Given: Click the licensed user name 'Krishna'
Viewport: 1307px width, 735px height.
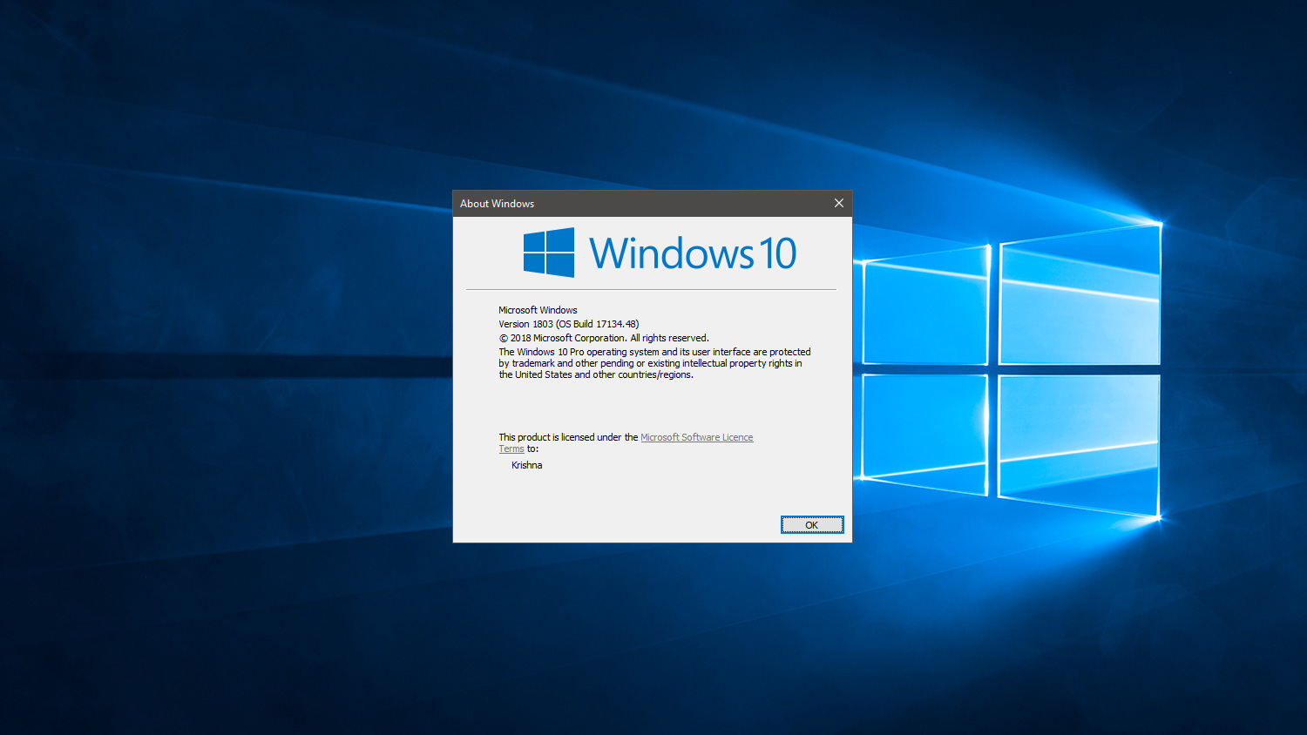Looking at the screenshot, I should [x=526, y=464].
